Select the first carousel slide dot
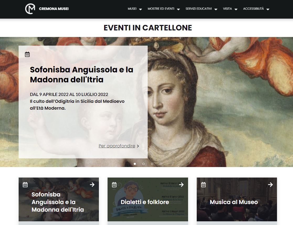 click(135, 164)
